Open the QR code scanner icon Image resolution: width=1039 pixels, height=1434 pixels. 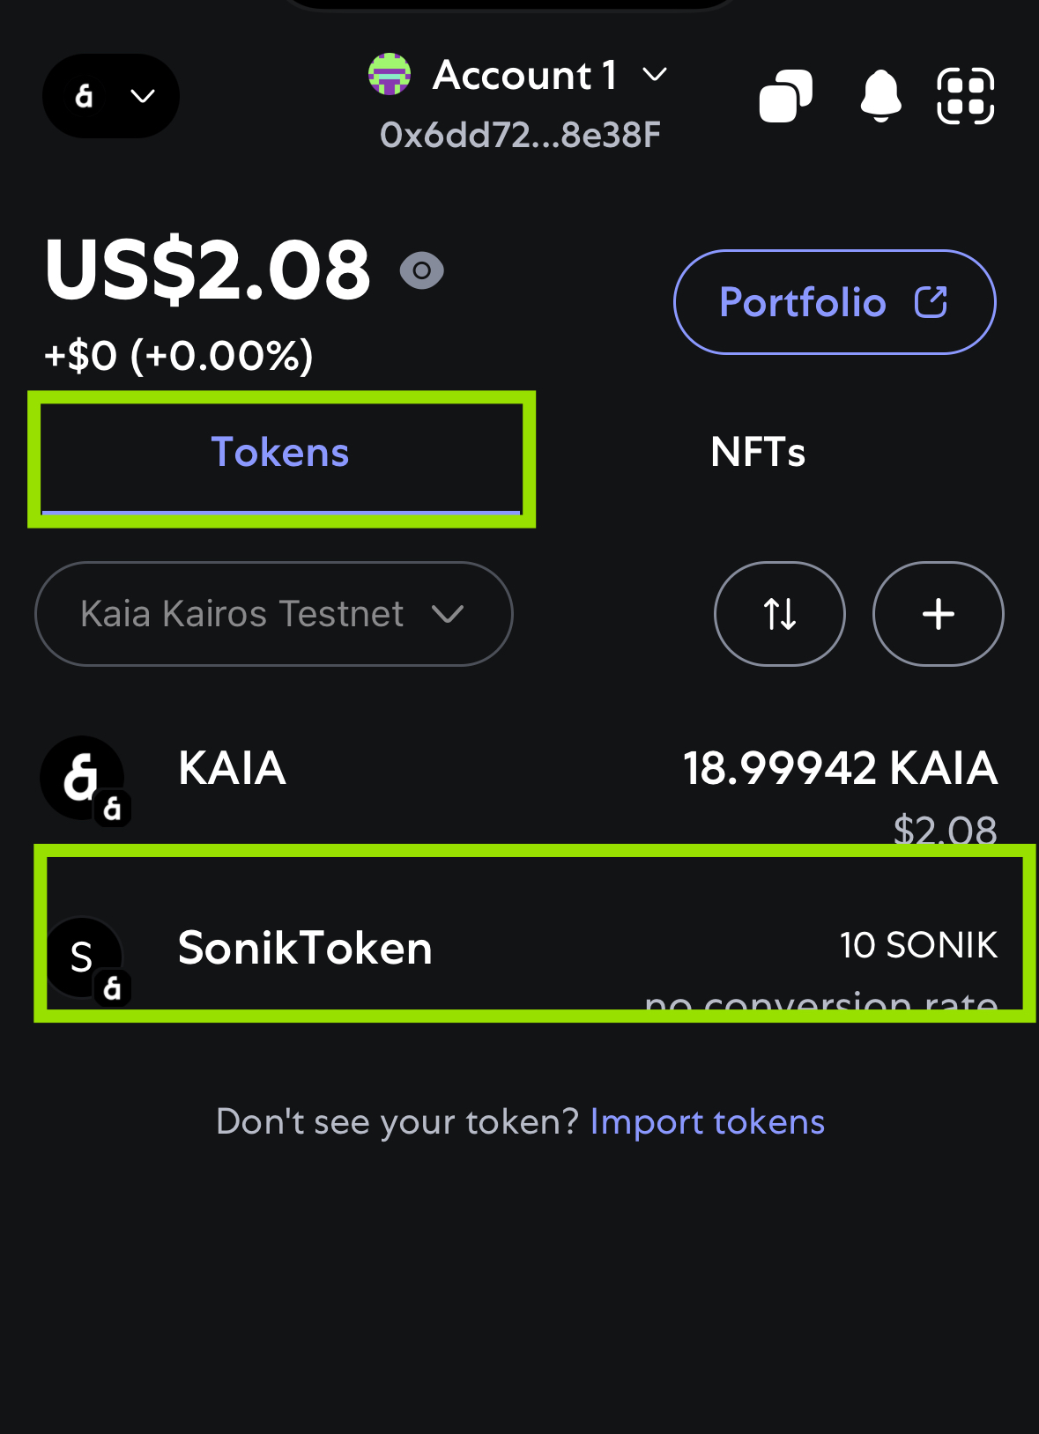[965, 96]
